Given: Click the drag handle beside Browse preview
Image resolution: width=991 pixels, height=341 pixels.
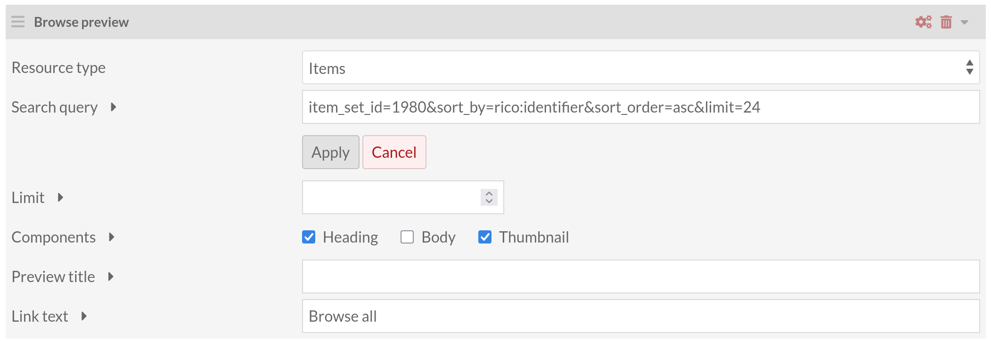Looking at the screenshot, I should tap(18, 22).
